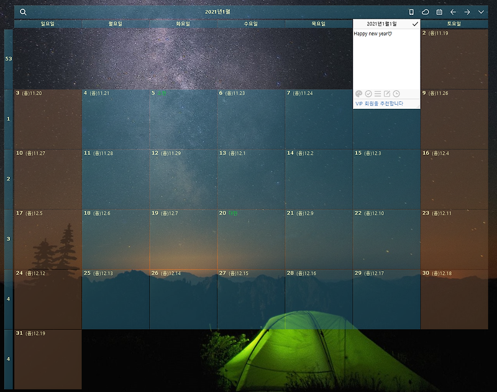Select the January 13 cell
497x392 pixels.
(x=251, y=179)
